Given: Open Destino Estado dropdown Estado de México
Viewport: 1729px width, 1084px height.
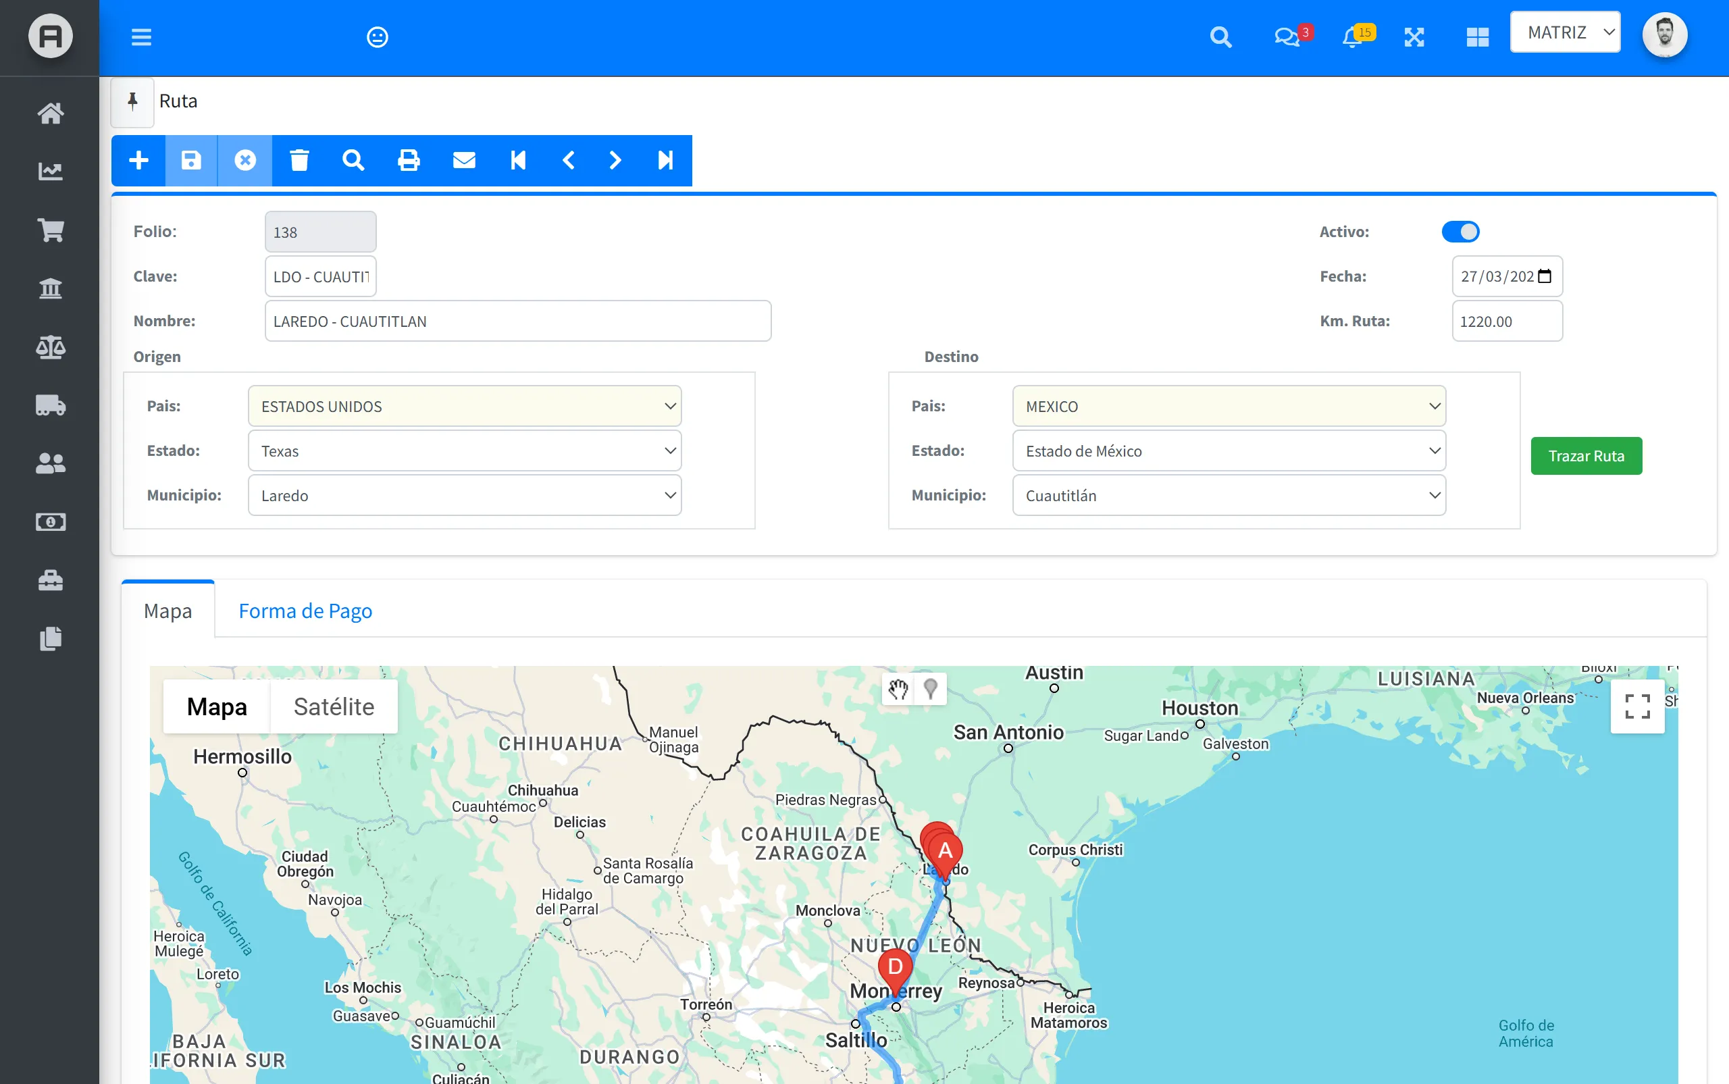Looking at the screenshot, I should coord(1229,450).
